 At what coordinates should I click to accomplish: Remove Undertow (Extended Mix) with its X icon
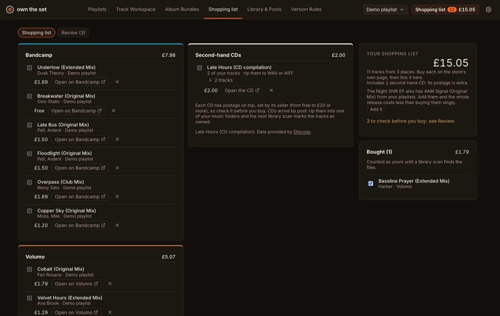pyautogui.click(x=117, y=82)
